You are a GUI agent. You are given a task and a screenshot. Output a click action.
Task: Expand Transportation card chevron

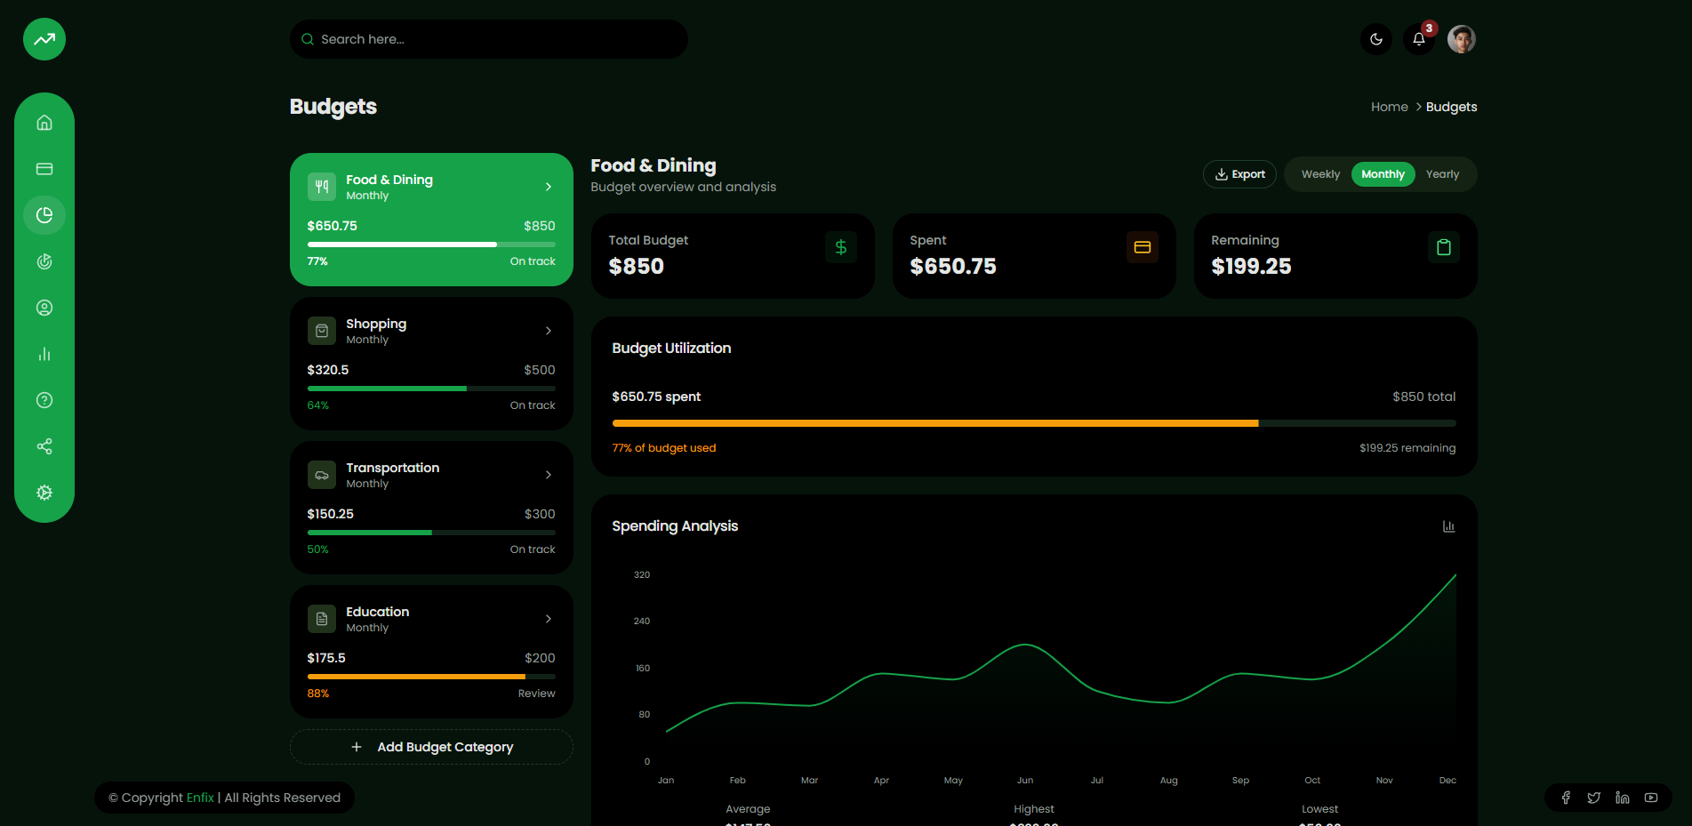pyautogui.click(x=549, y=475)
